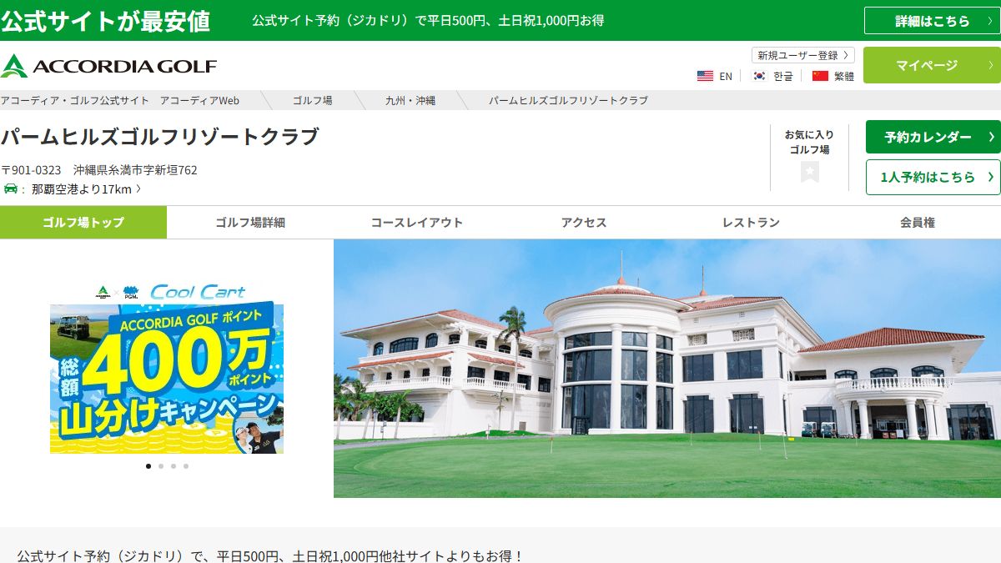1001x563 pixels.
Task: Select 会員権 tab
Action: tap(918, 222)
